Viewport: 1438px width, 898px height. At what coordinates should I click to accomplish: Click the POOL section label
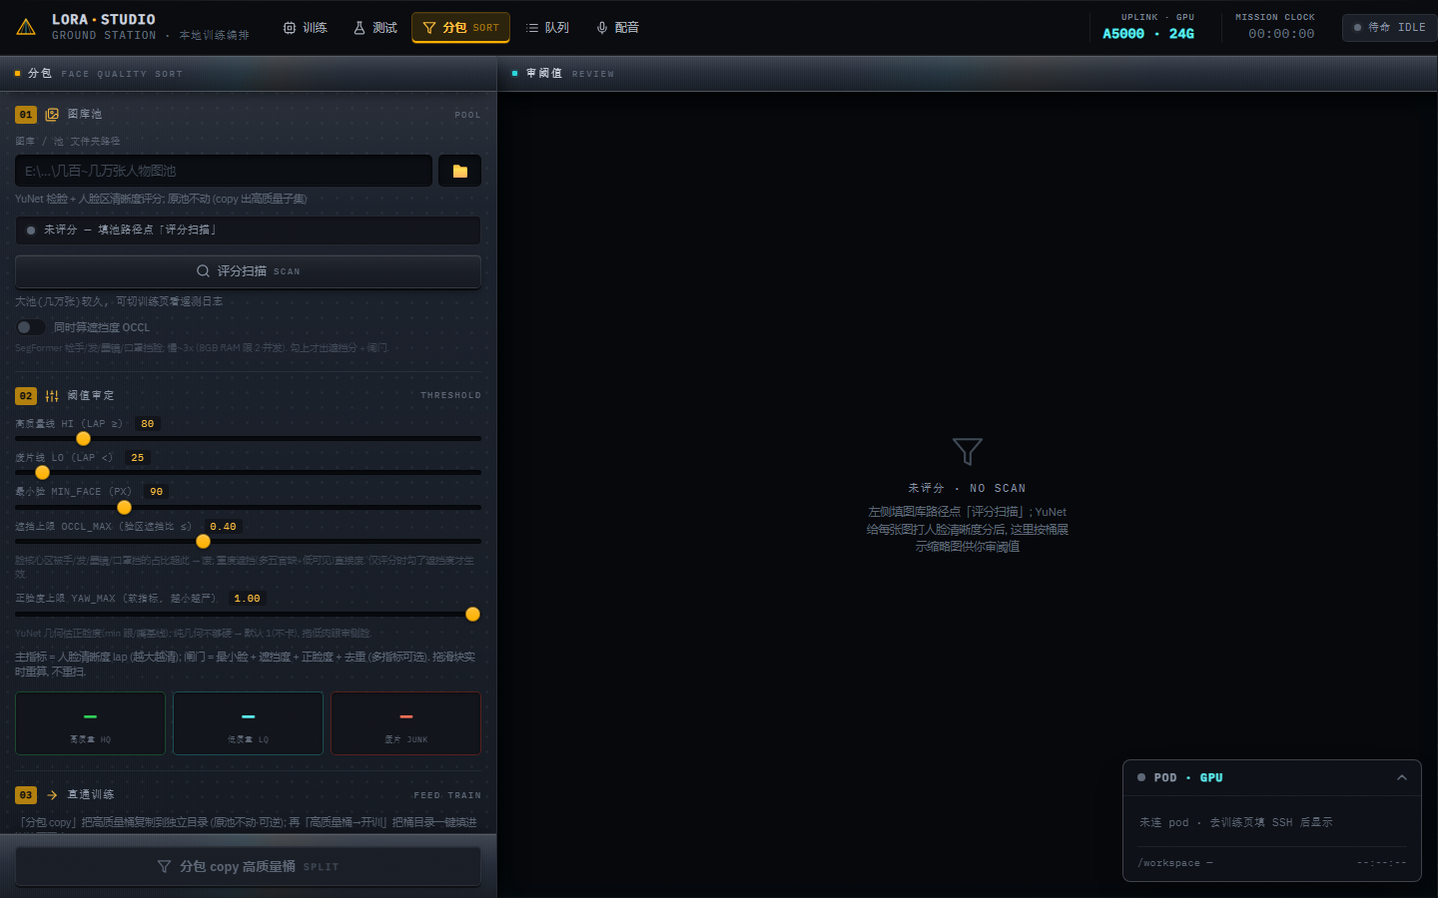coord(467,116)
